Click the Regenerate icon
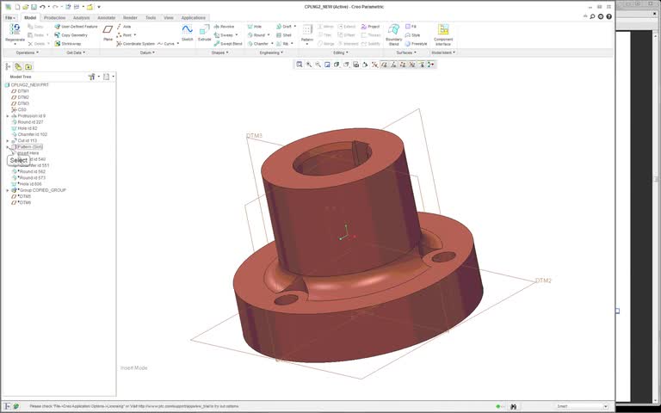This screenshot has height=413, width=661. [x=15, y=29]
